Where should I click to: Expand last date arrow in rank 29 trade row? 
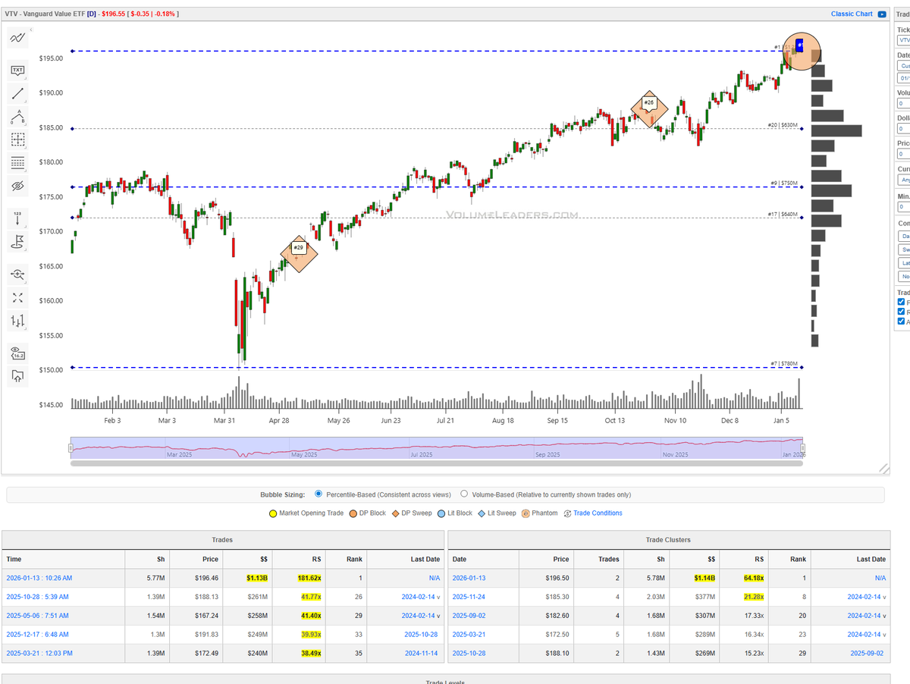click(x=438, y=616)
